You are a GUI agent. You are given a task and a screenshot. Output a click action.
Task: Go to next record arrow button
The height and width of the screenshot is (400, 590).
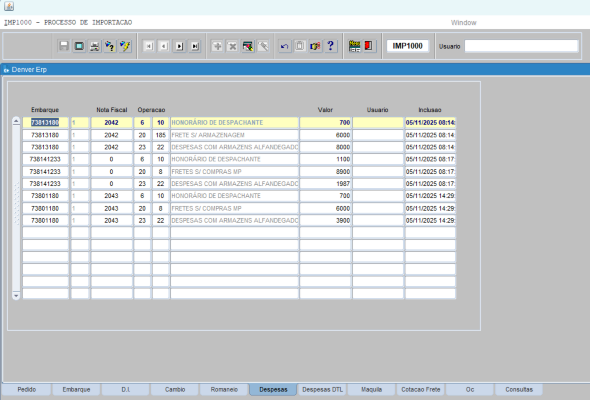(x=179, y=46)
